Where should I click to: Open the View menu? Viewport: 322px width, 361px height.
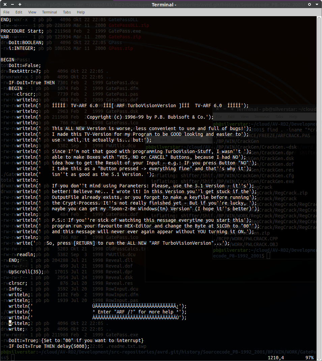point(32,12)
